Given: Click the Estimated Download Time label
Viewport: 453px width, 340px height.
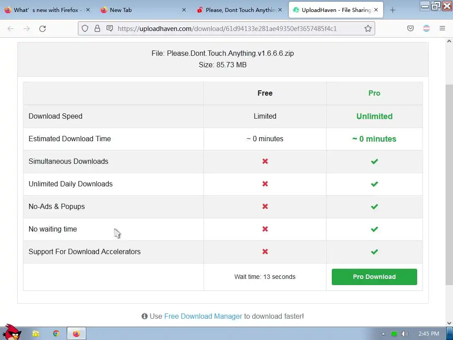Looking at the screenshot, I should click(x=69, y=139).
